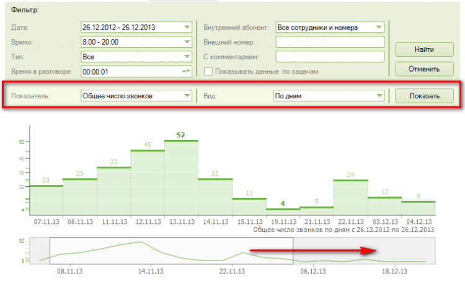Click the С комментарием input field
The width and height of the screenshot is (465, 284).
330,57
